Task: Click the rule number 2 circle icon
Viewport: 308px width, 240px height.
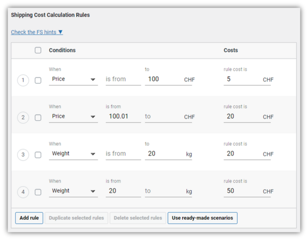Action: [x=23, y=118]
